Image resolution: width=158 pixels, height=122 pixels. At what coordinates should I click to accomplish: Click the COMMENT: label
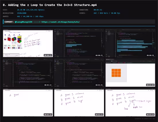pos(9,22)
